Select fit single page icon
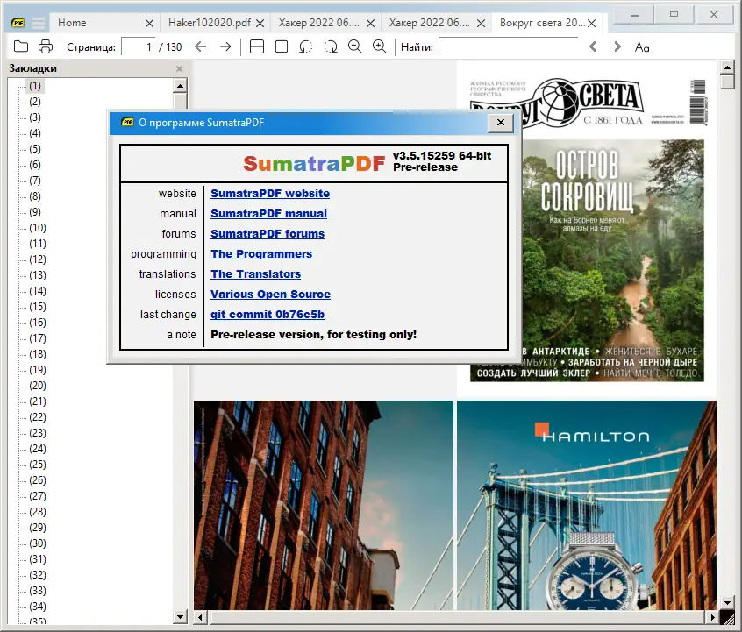Image resolution: width=742 pixels, height=632 pixels. click(282, 46)
